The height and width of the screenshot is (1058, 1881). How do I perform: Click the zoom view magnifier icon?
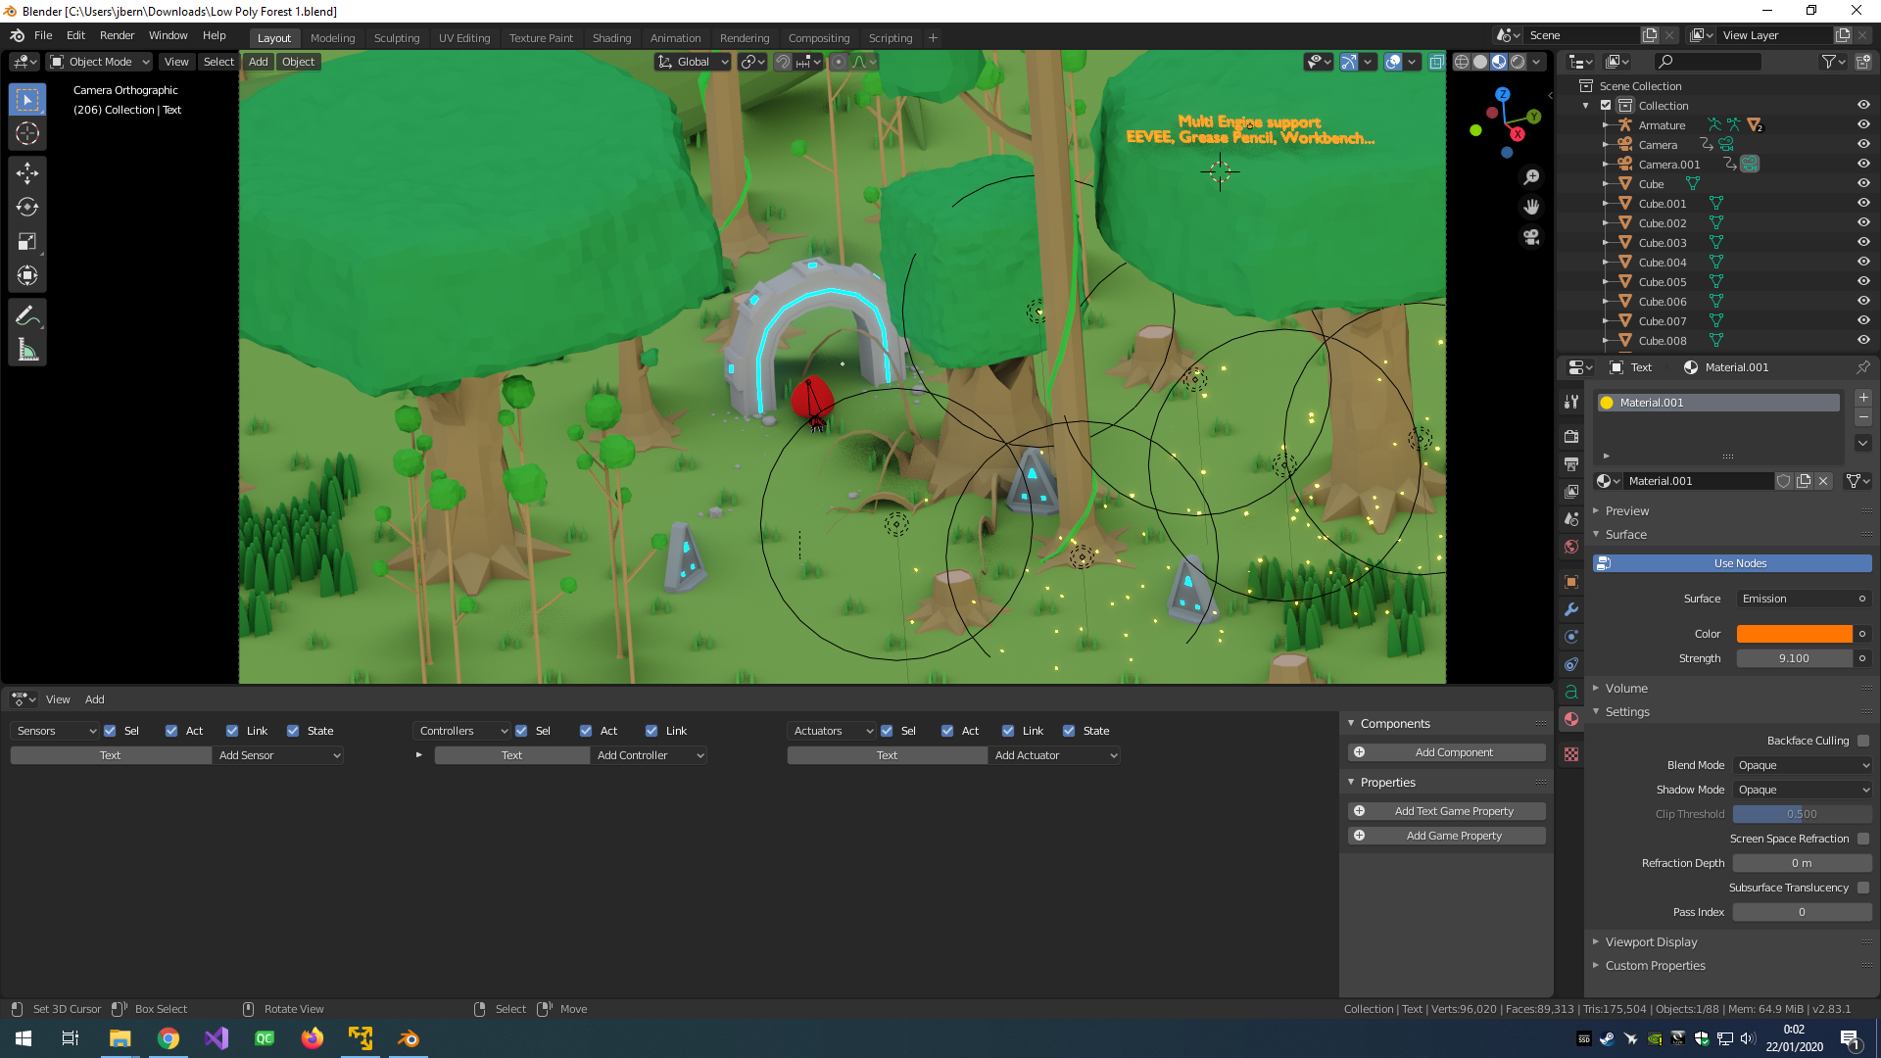1531,177
